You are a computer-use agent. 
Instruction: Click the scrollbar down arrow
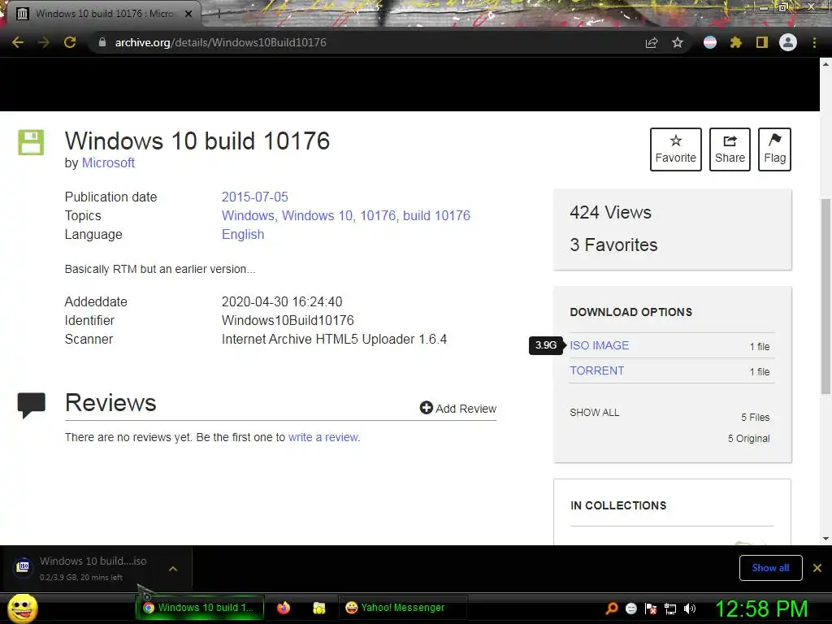click(825, 539)
